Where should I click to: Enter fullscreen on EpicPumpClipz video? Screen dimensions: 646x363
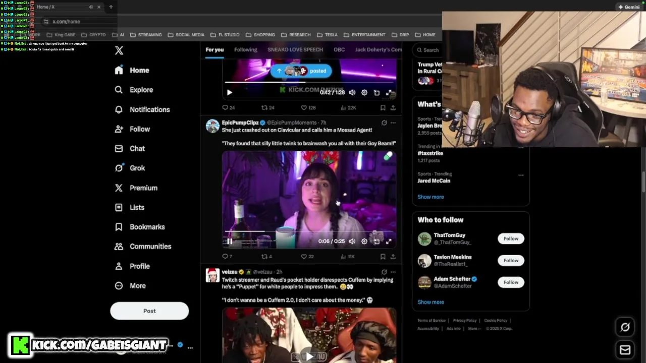(x=389, y=241)
